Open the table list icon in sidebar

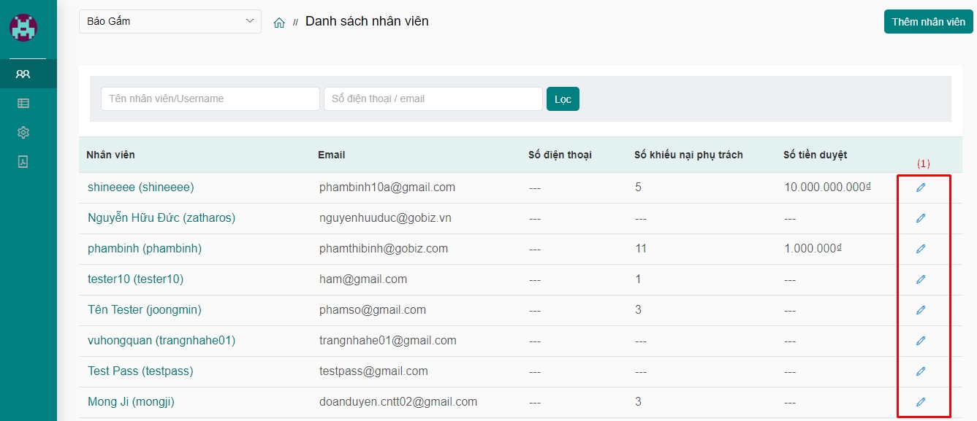[23, 104]
